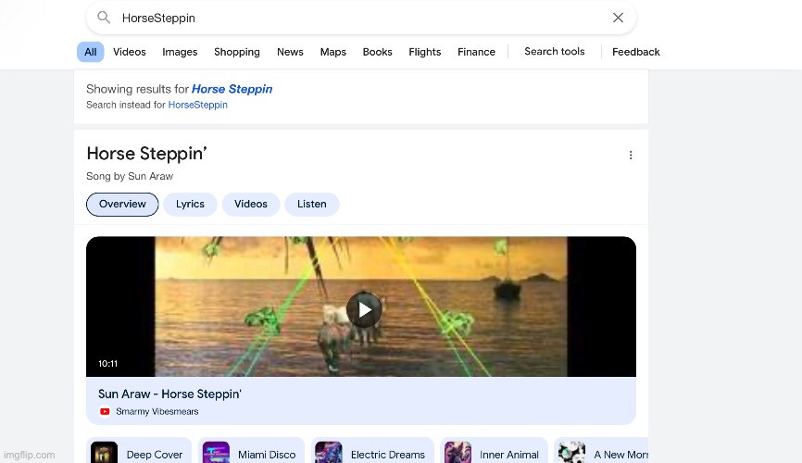This screenshot has height=463, width=802.
Task: Open the Shopping results tab
Action: [237, 52]
